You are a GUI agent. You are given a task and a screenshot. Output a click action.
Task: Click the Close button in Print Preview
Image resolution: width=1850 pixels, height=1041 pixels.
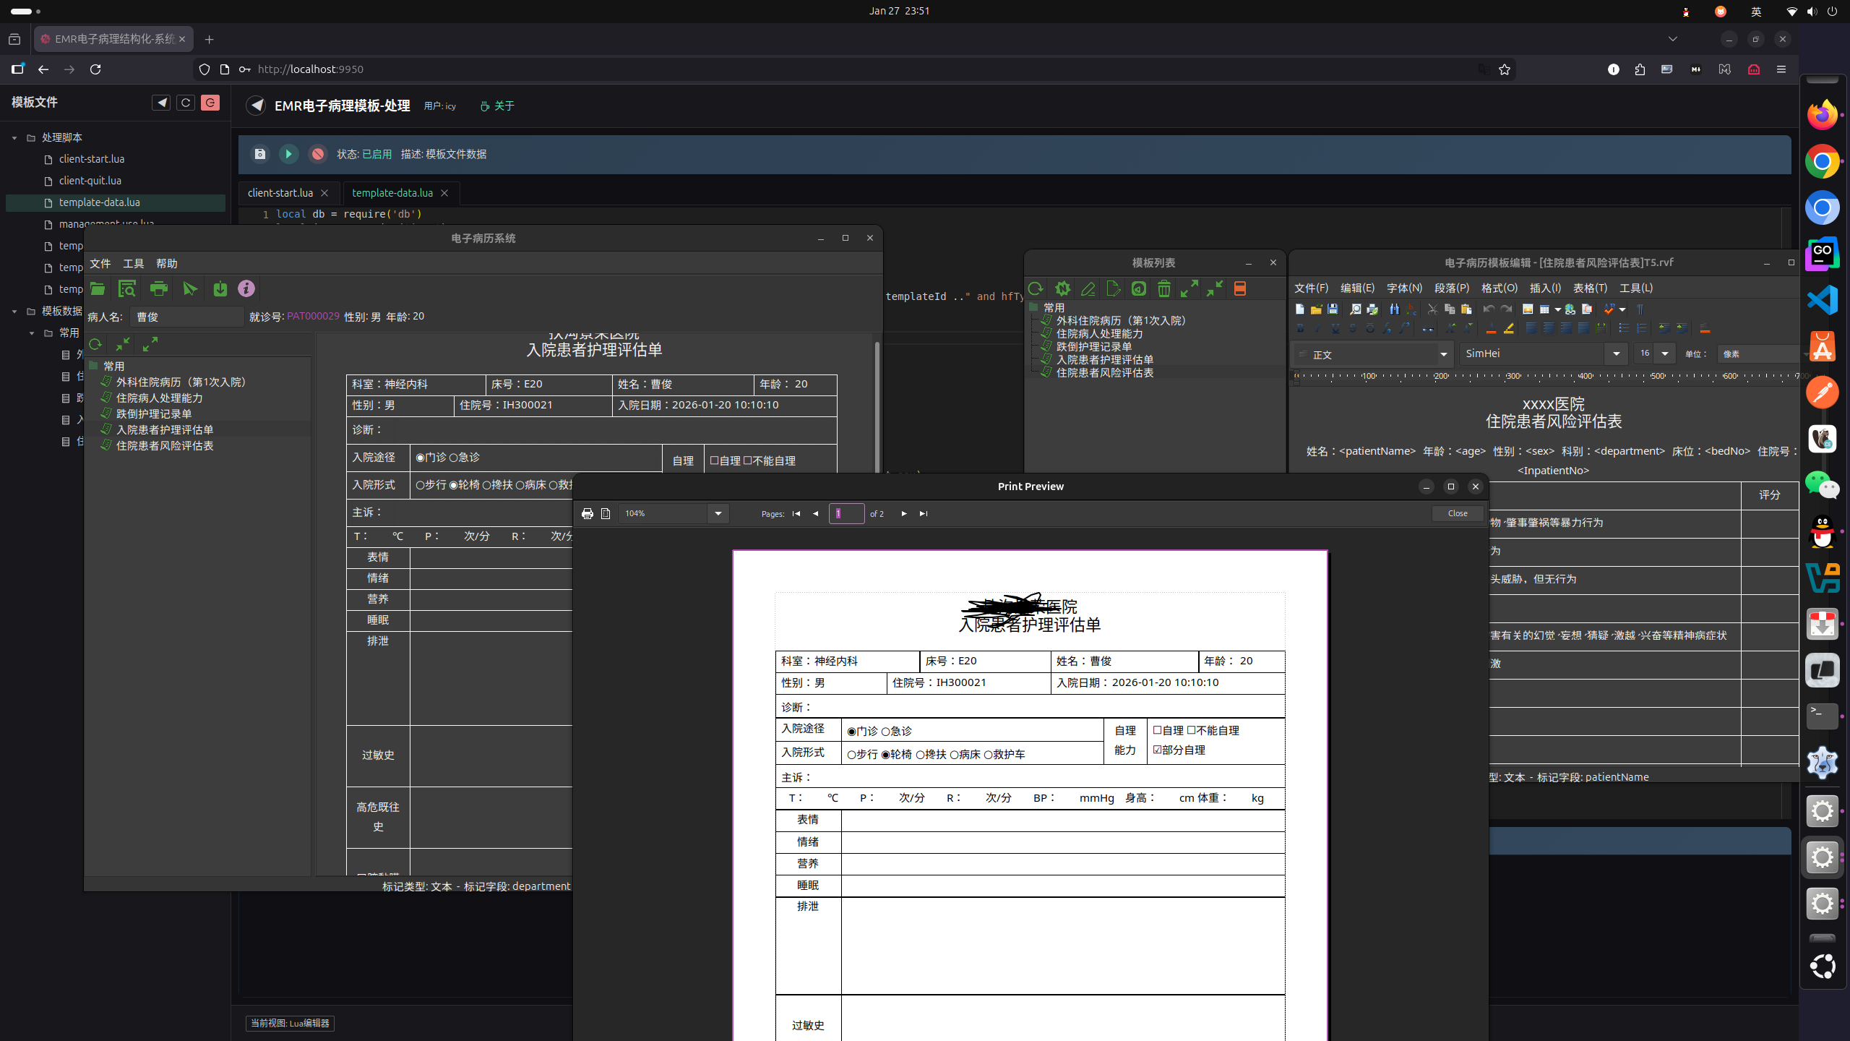pos(1457,513)
